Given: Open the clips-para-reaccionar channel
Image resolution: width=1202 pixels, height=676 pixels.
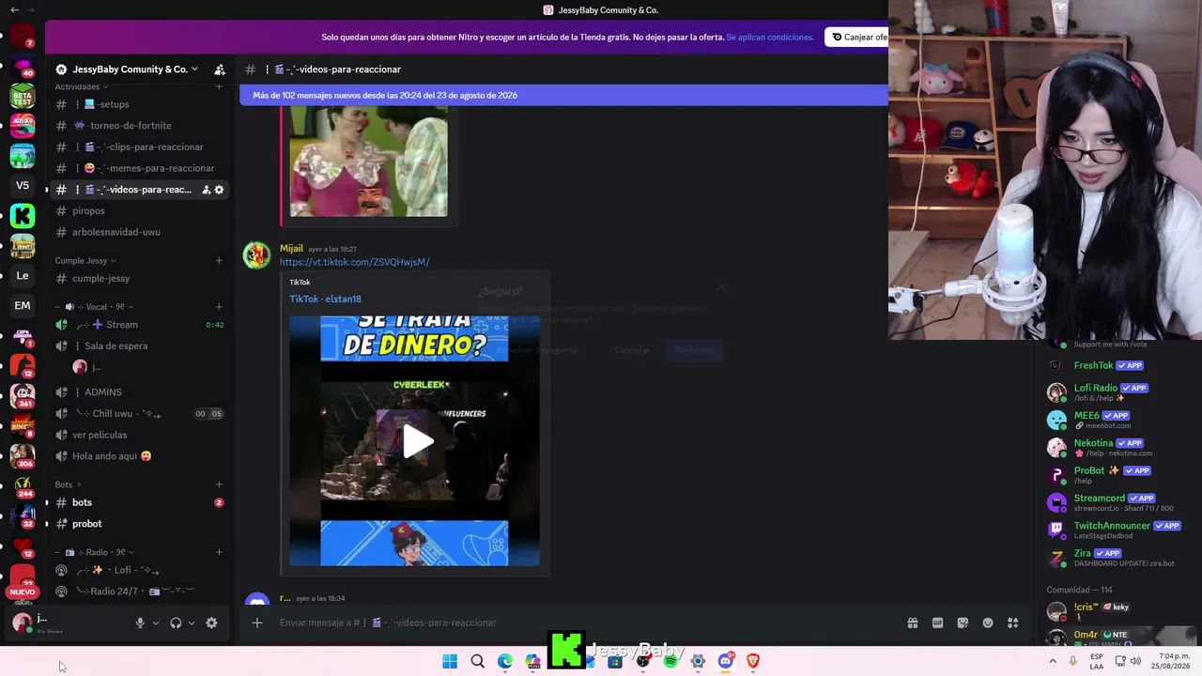Looking at the screenshot, I should click(139, 146).
